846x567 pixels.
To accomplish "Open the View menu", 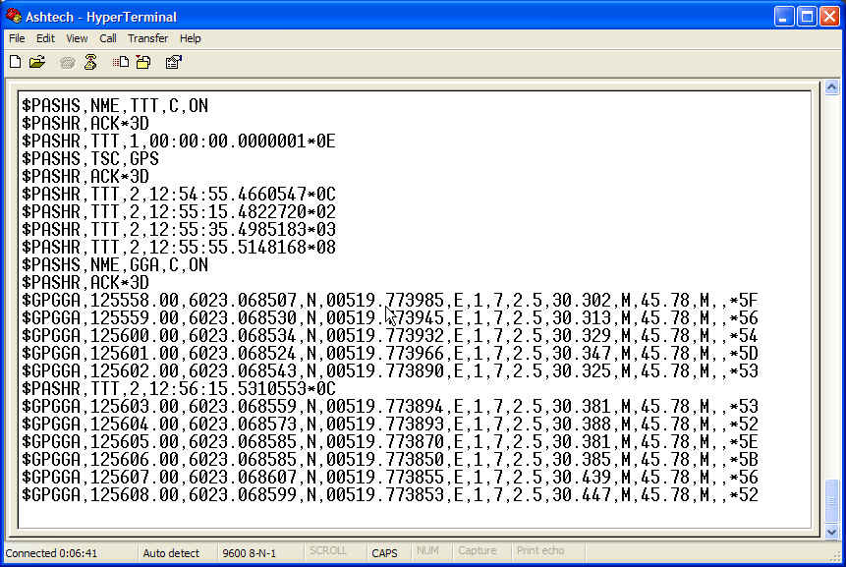I will [x=77, y=38].
